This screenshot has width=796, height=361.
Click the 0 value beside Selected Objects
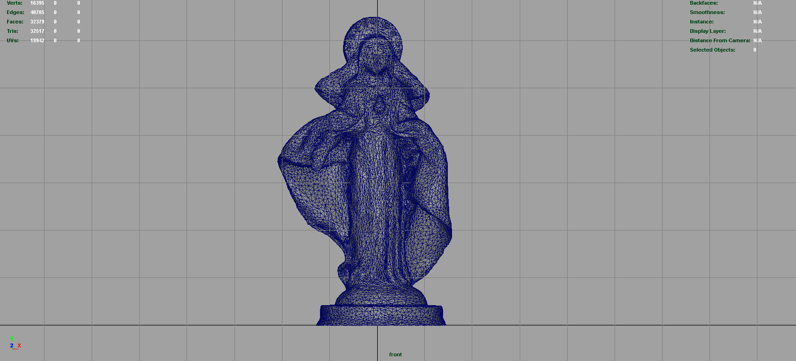(x=755, y=50)
